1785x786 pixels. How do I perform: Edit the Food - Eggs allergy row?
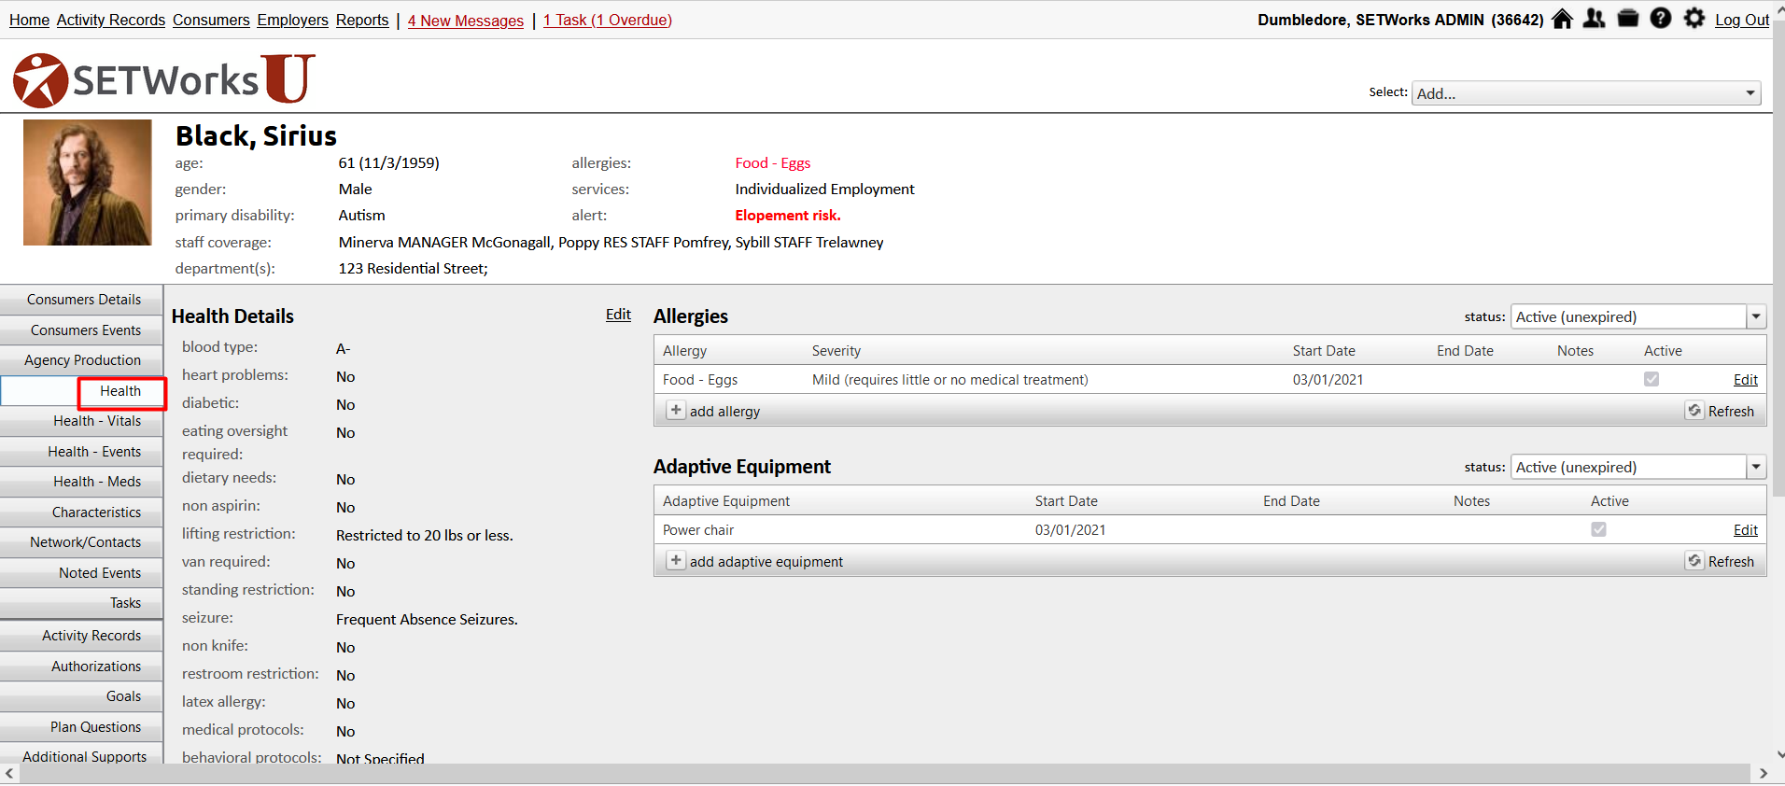(x=1746, y=379)
